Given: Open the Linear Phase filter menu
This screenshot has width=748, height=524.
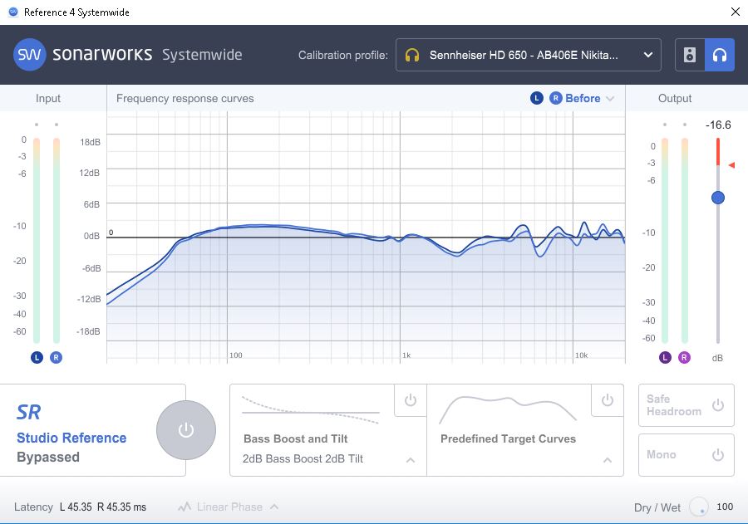Looking at the screenshot, I should pos(229,507).
